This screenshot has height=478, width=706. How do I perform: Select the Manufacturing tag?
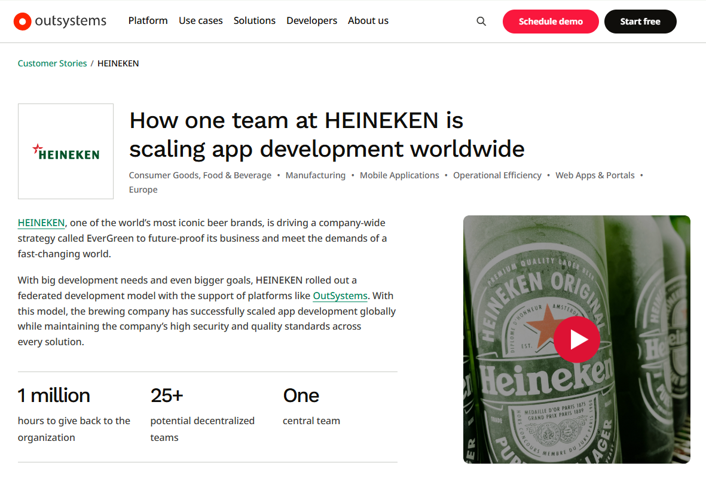[315, 175]
